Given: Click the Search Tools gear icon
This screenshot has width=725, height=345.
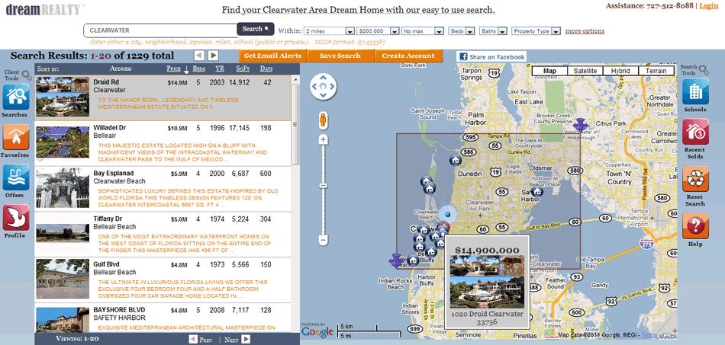Looking at the screenshot, I should pos(704,69).
